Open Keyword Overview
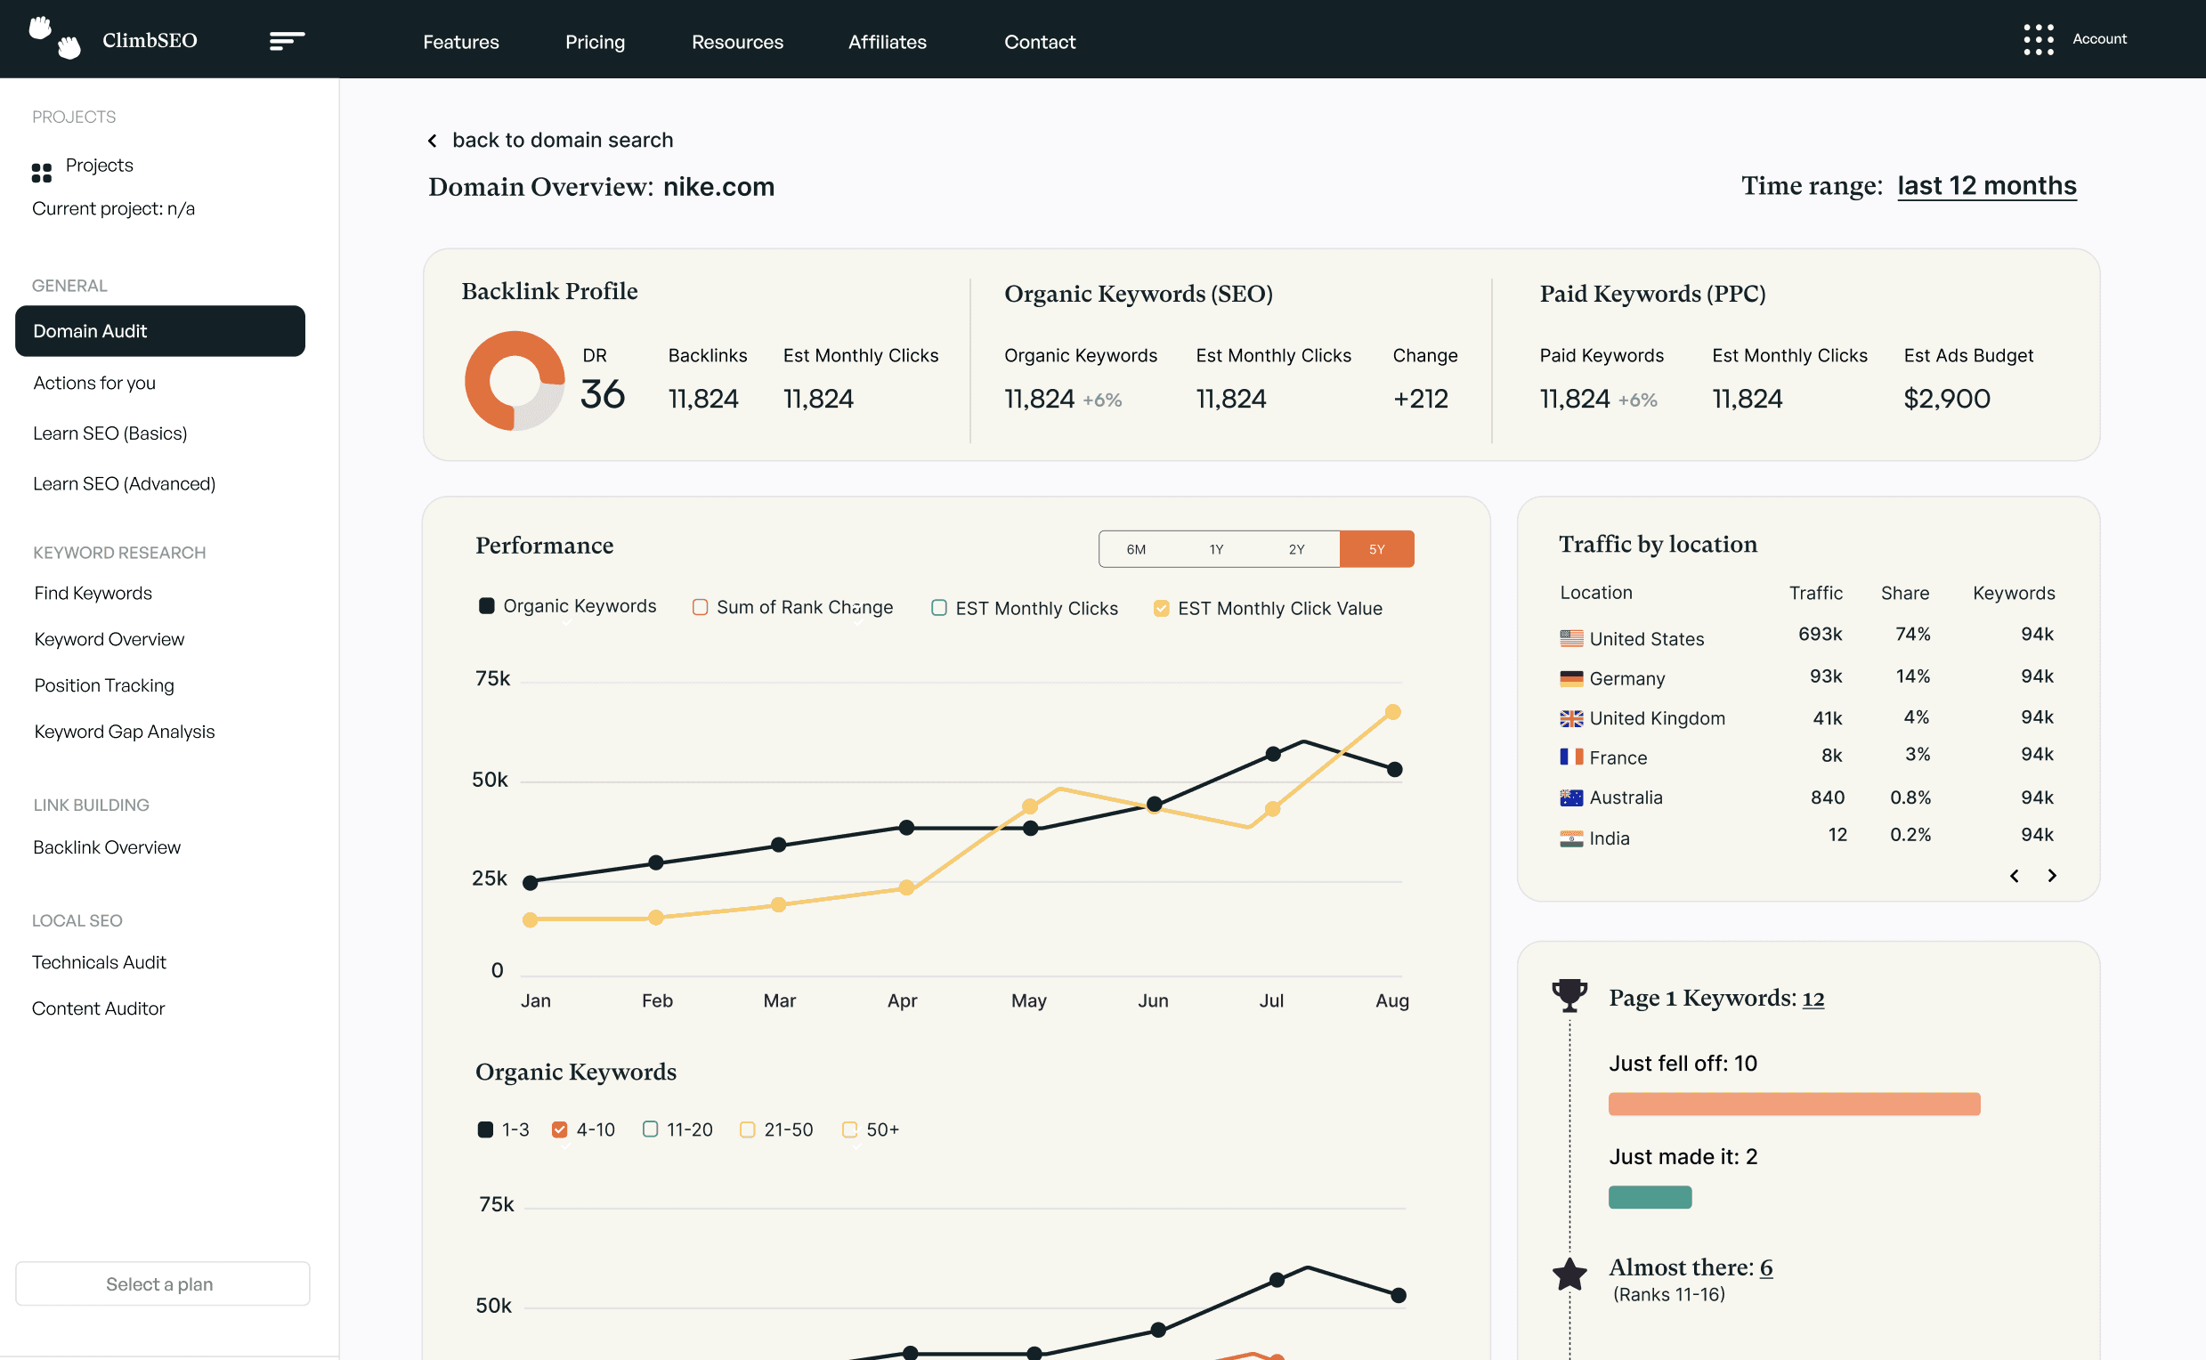 tap(109, 639)
